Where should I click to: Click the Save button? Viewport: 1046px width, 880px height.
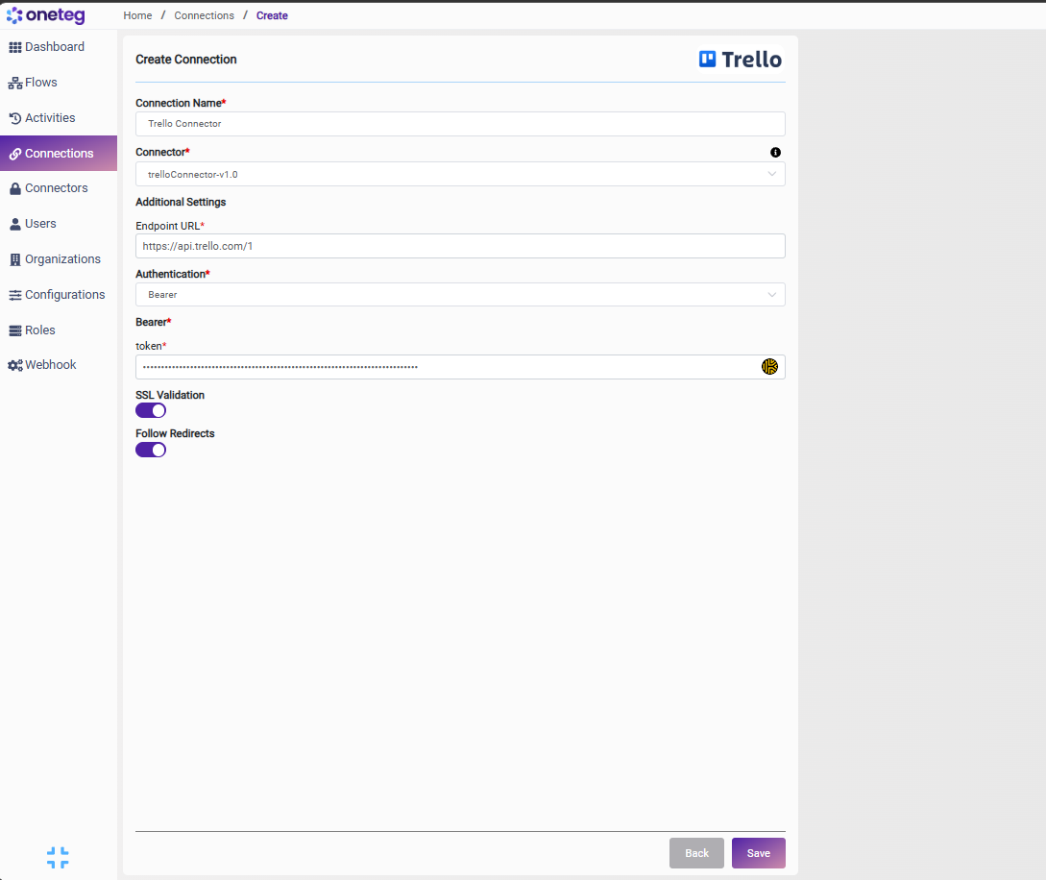tap(759, 853)
